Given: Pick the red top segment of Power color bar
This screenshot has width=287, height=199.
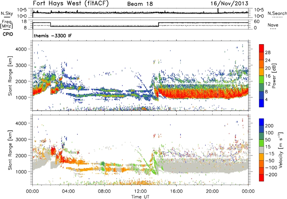Looking at the screenshot, I should pyautogui.click(x=262, y=48).
